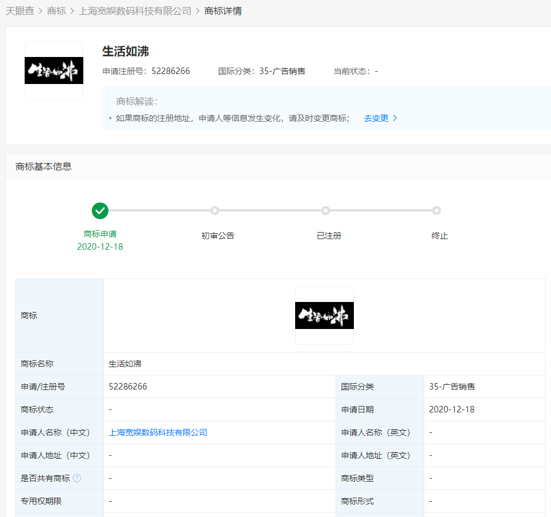Image resolution: width=551 pixels, height=517 pixels.
Task: Click the 已注册 progress step circle
Action: click(326, 210)
